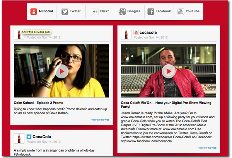Open the Facebook tab
Viewport: 232px width, 158px height.
[159, 11]
